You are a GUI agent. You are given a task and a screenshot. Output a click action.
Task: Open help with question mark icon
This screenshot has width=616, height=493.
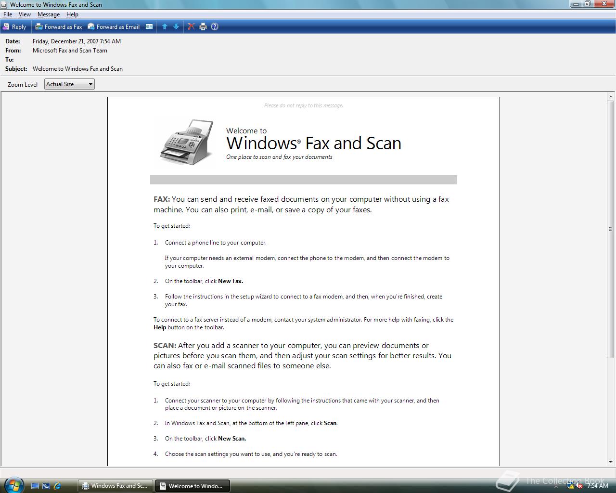(215, 27)
